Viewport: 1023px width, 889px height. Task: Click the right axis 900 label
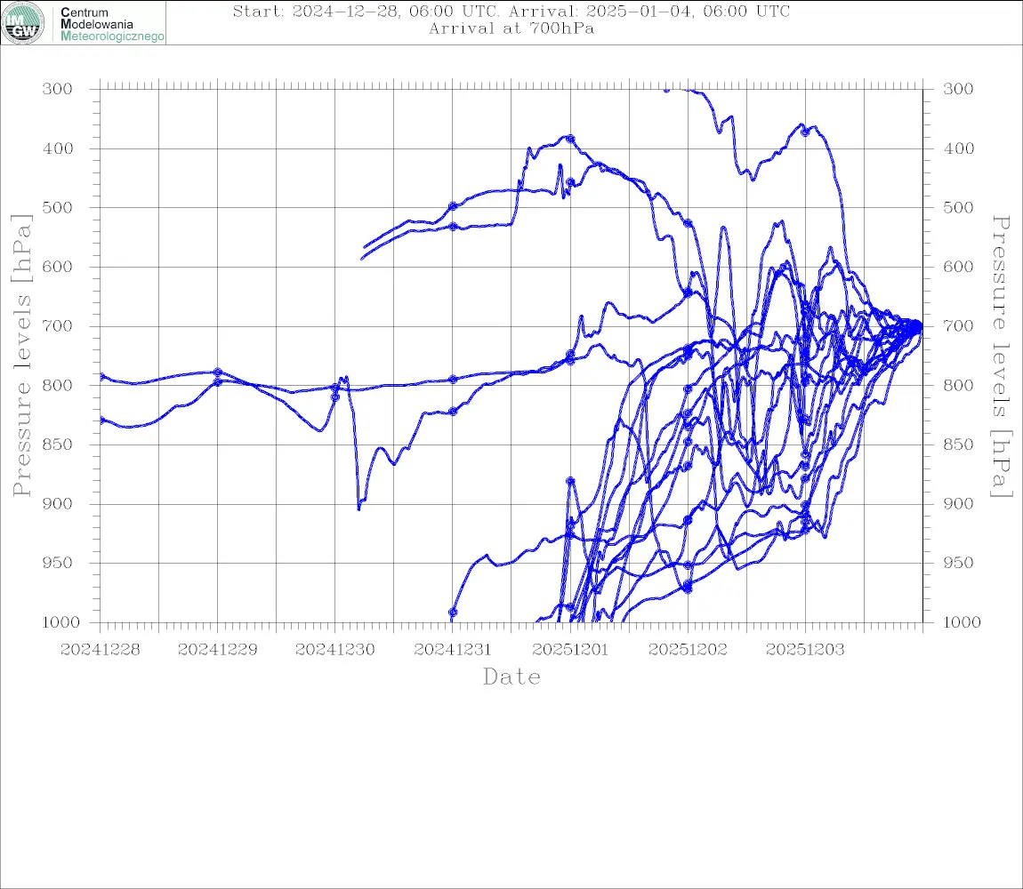pos(958,504)
